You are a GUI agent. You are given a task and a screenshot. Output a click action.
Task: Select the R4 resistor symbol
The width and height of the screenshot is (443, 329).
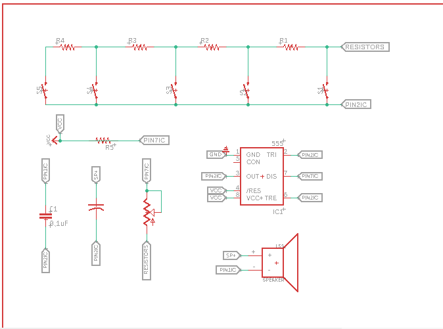pyautogui.click(x=66, y=47)
